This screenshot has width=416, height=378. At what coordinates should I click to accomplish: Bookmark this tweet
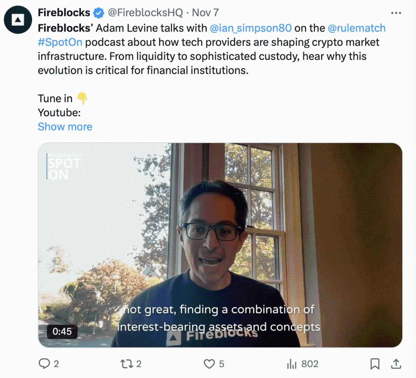375,364
